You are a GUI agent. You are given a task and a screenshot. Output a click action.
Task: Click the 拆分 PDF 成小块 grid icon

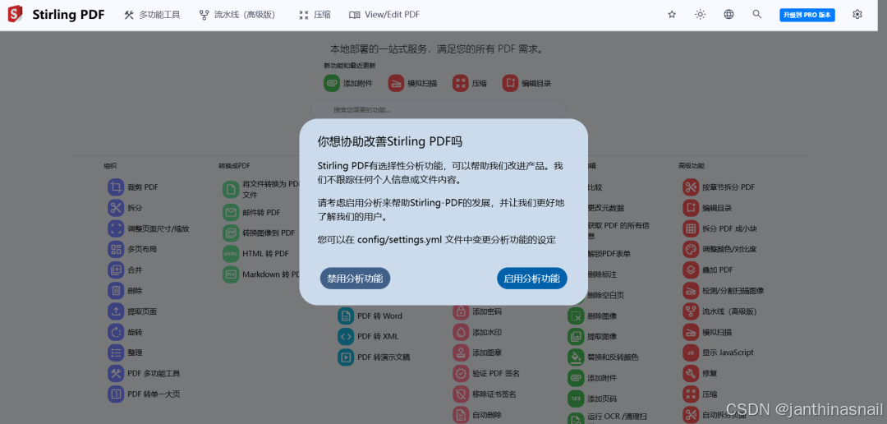(x=691, y=228)
